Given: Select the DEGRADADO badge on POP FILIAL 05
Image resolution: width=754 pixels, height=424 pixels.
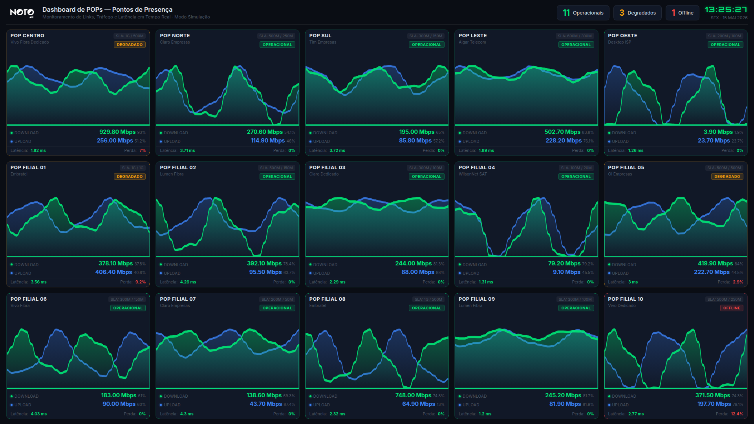Looking at the screenshot, I should coord(727,177).
